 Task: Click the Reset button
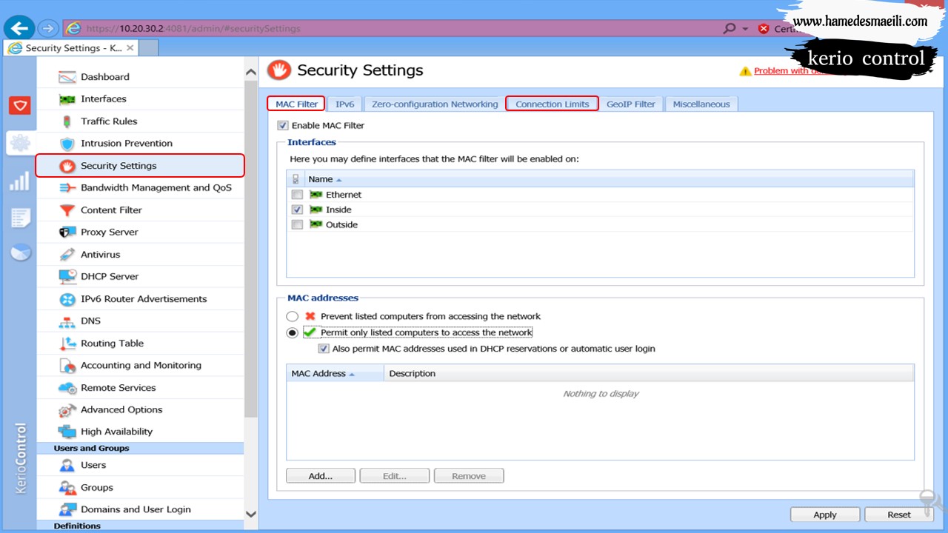899,514
